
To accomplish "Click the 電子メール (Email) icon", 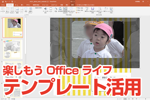I will [106, 9].
